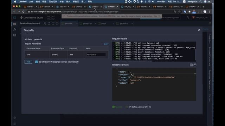Click the new document icon beside Service Development
Screen dimensions: 225x126
pos(49,23)
